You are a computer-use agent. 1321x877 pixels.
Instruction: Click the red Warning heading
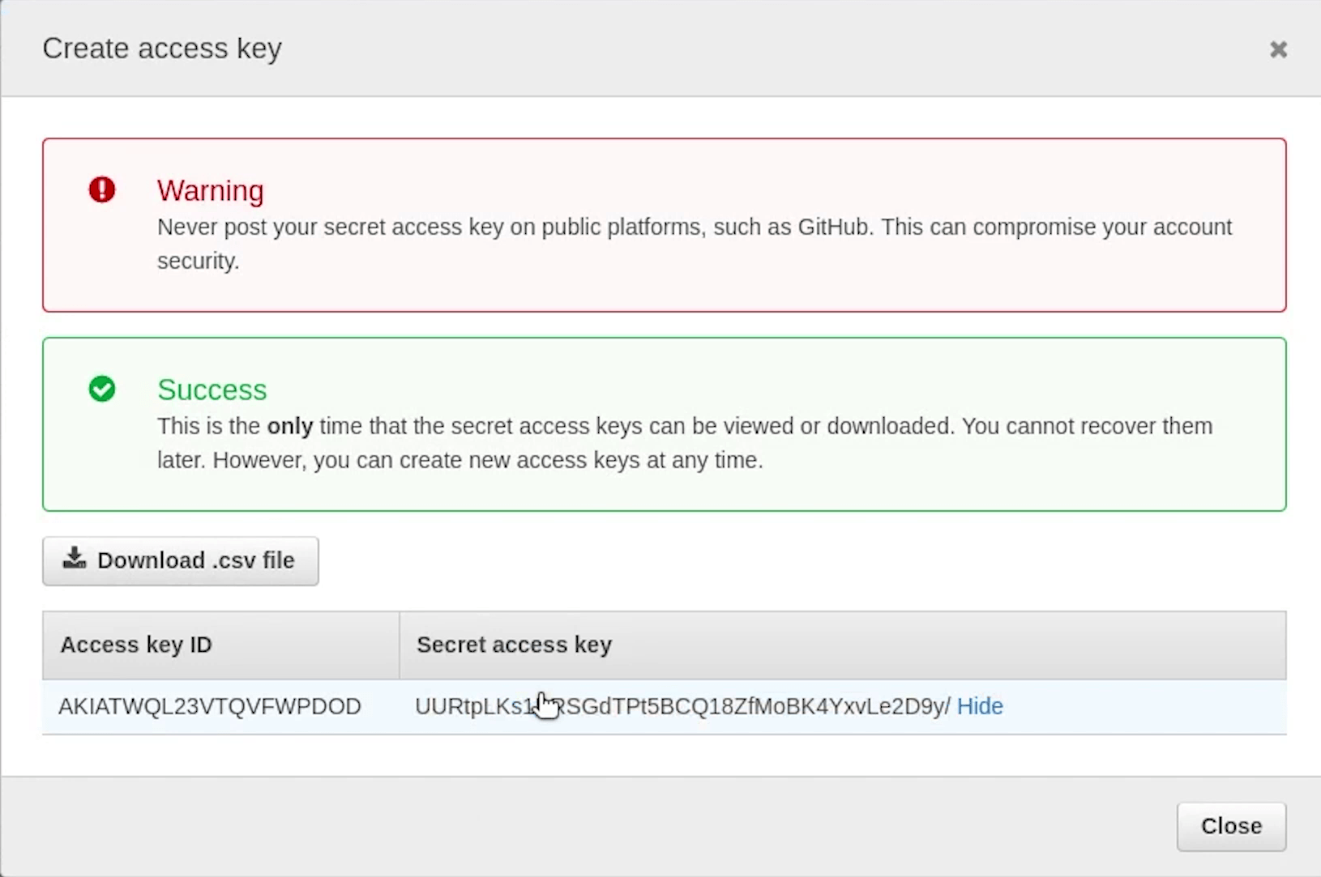(x=211, y=190)
